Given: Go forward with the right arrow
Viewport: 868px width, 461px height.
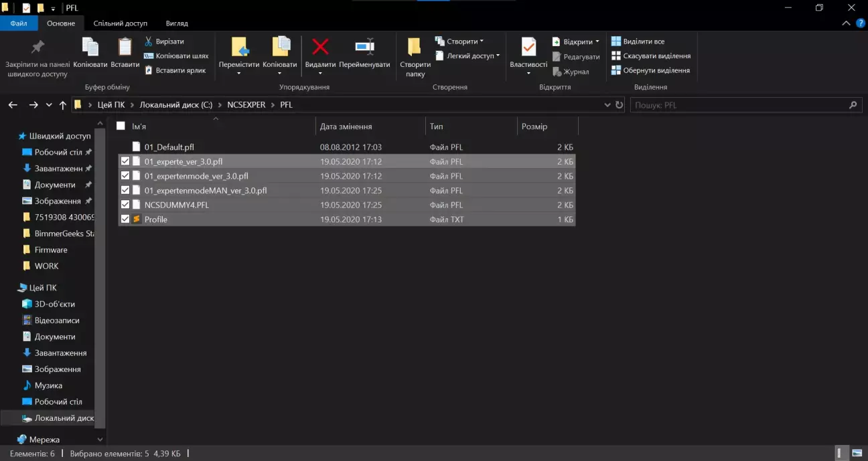Looking at the screenshot, I should [x=33, y=105].
